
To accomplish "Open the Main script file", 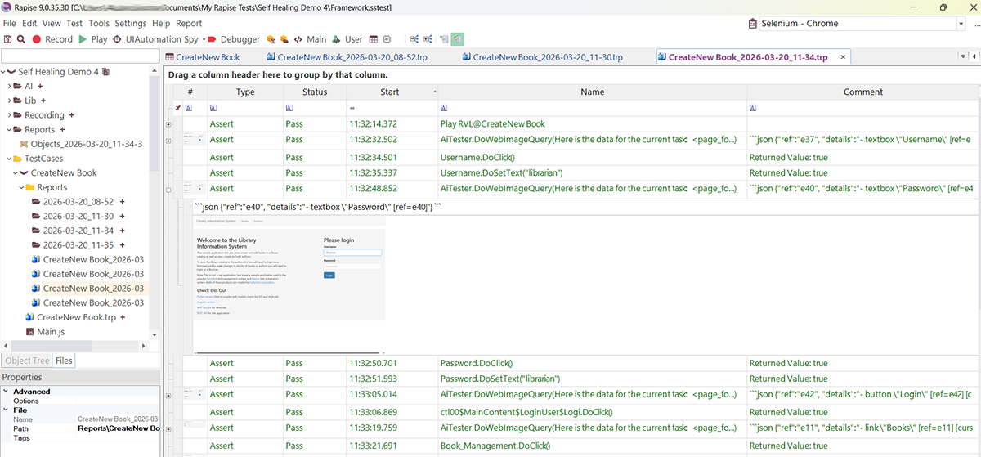I will [x=311, y=39].
